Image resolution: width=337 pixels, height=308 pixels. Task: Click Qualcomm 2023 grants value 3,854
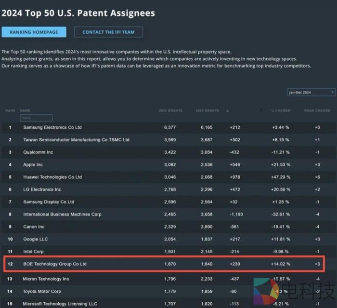(x=207, y=152)
